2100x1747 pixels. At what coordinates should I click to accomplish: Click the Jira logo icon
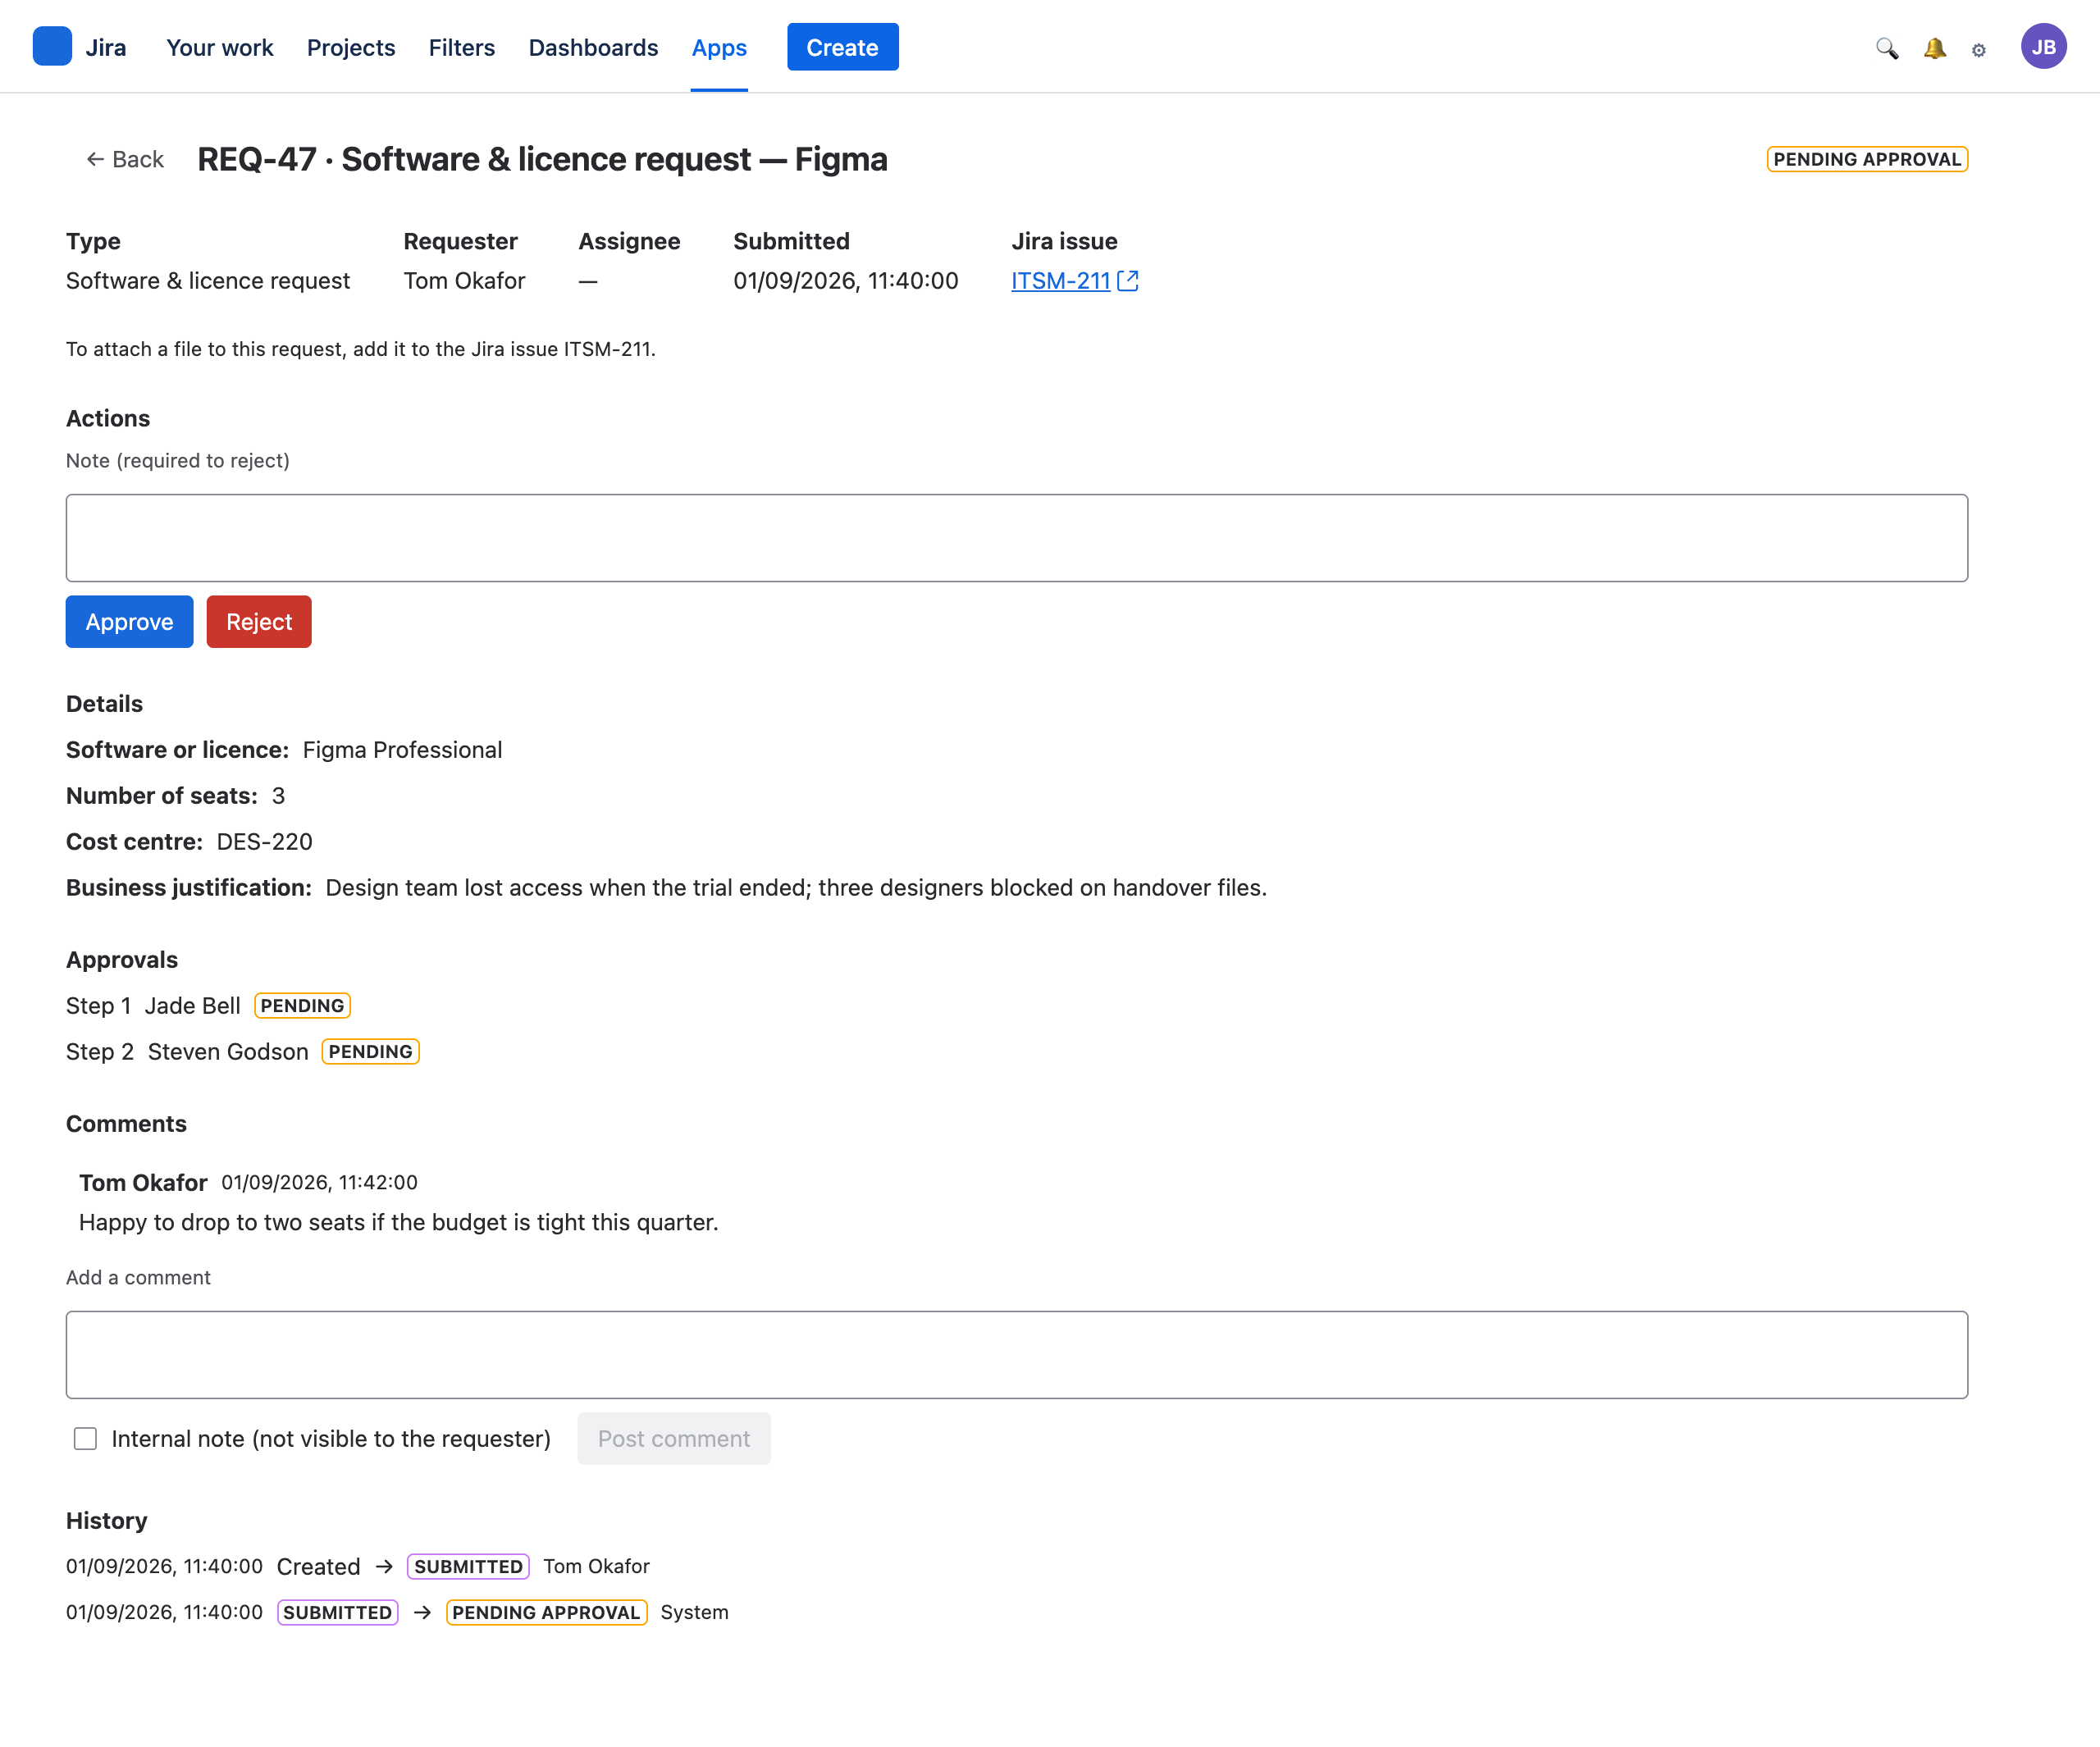tap(52, 47)
